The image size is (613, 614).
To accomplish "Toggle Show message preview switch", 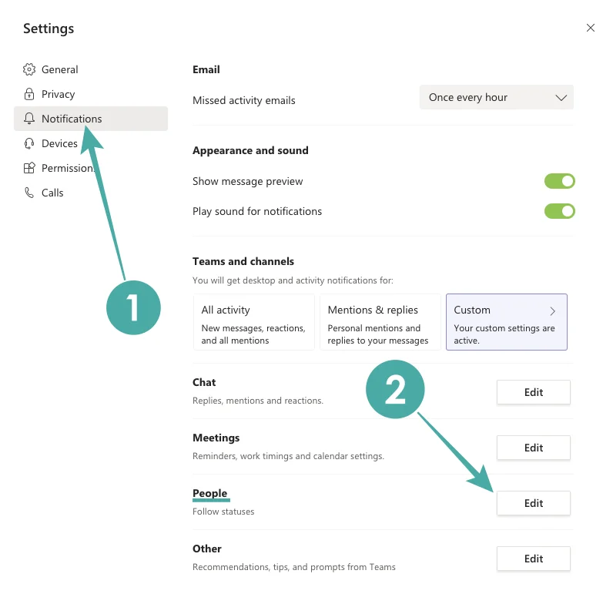I will coord(560,181).
